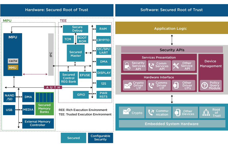Click the question mark Policy Query Module icon
Screen dimensions: 228x147
point(204,85)
